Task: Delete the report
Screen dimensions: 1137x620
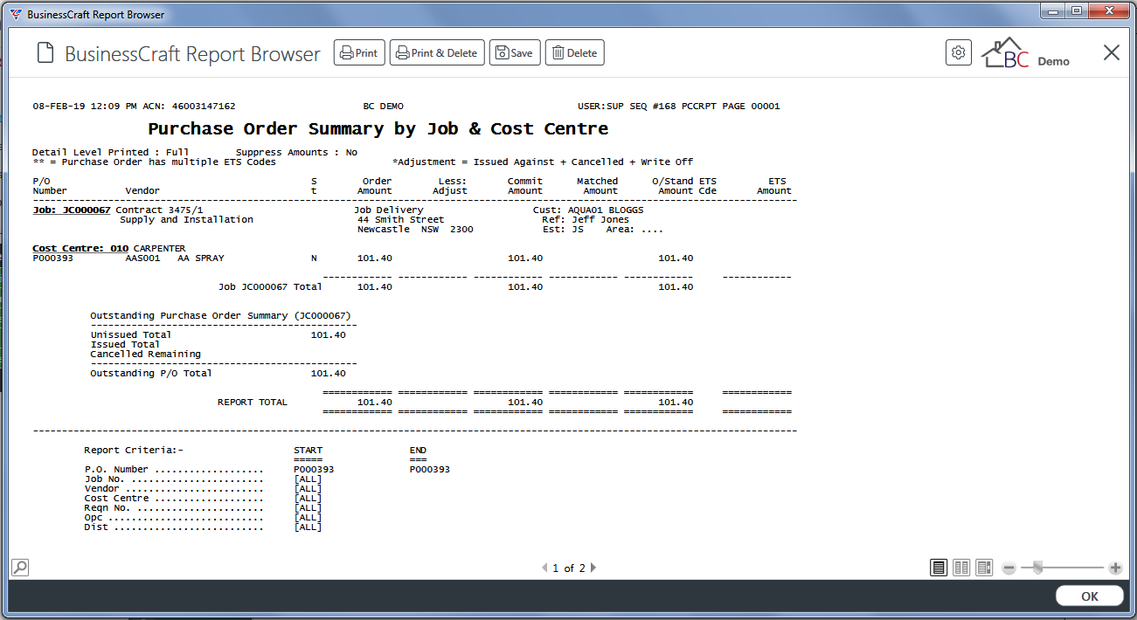Action: pos(575,53)
